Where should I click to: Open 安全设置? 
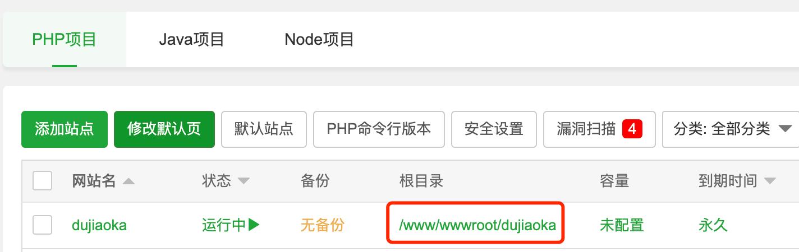click(494, 129)
